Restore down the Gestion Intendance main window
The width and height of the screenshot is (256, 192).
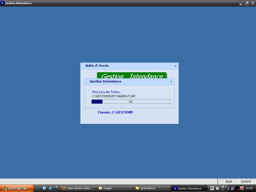pyautogui.click(x=247, y=3)
